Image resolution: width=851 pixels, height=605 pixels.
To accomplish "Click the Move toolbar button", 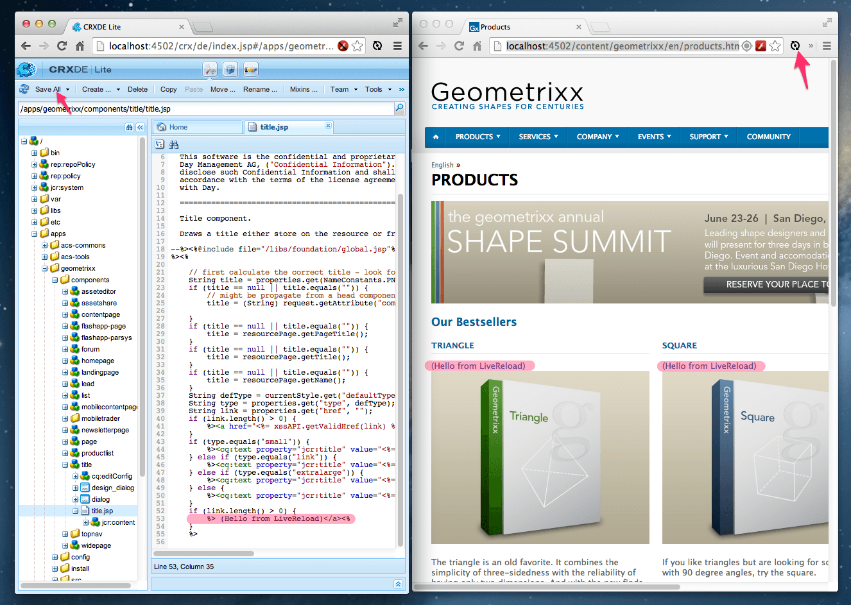I will 223,90.
